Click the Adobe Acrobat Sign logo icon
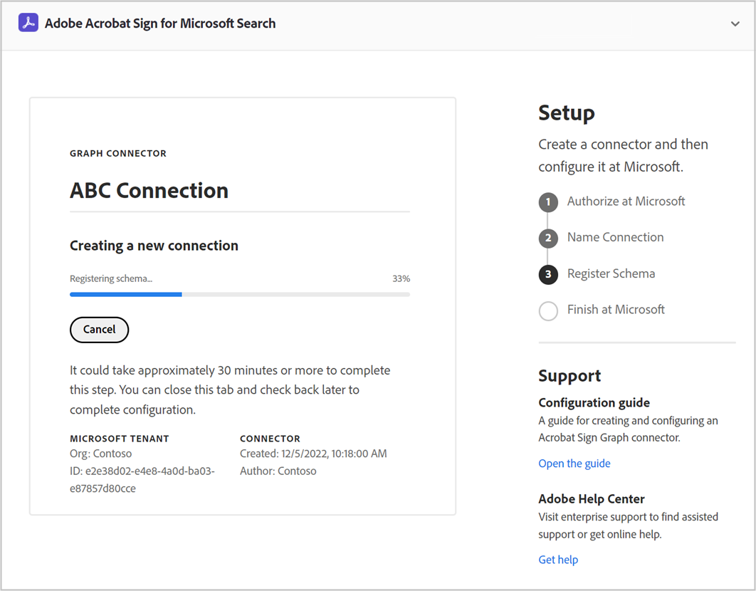The height and width of the screenshot is (591, 756). click(x=28, y=23)
